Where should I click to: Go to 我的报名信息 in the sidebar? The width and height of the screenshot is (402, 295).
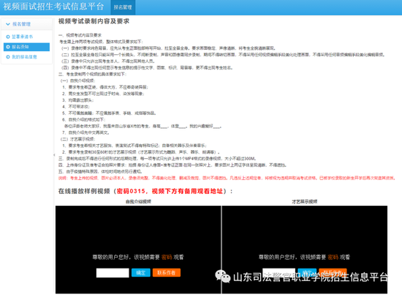point(24,57)
